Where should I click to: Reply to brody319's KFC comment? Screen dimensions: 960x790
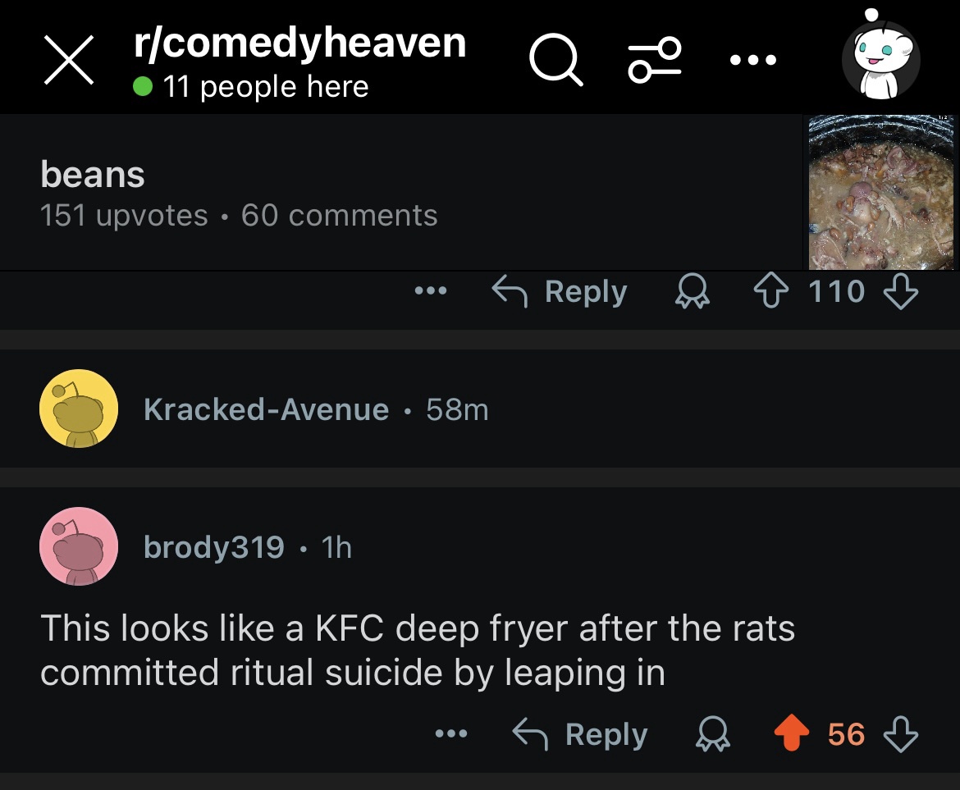pos(579,734)
